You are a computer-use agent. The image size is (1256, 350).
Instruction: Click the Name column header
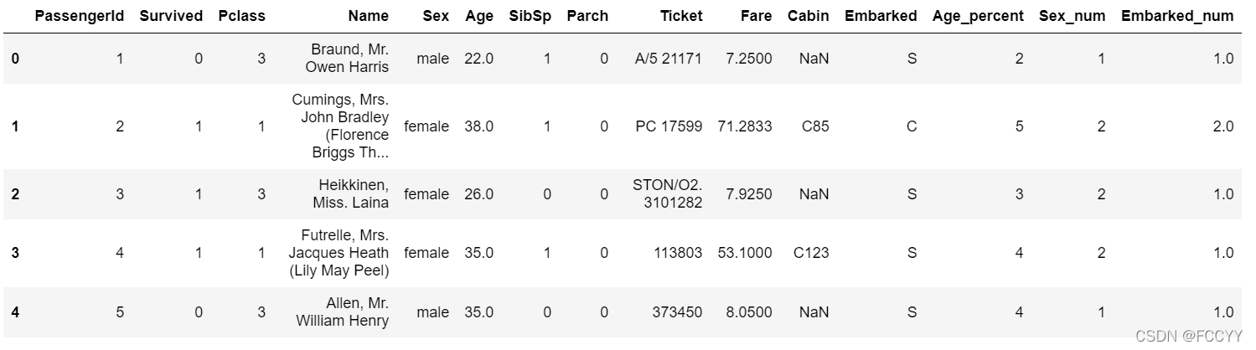tap(368, 16)
